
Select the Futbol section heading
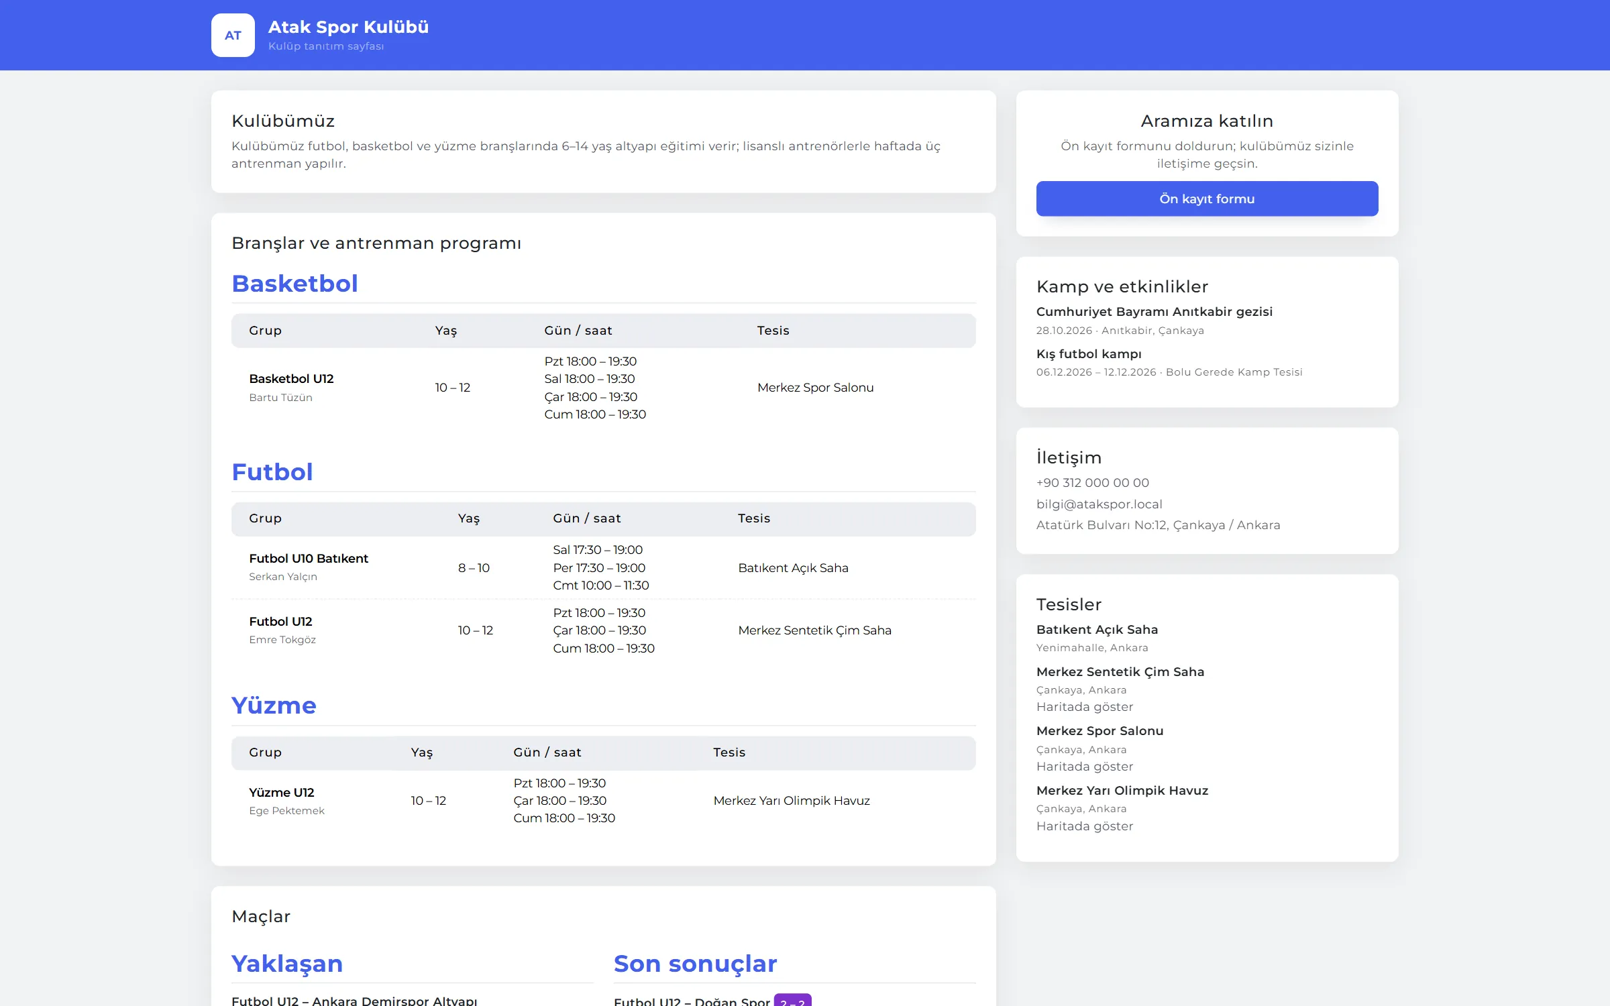coord(272,472)
